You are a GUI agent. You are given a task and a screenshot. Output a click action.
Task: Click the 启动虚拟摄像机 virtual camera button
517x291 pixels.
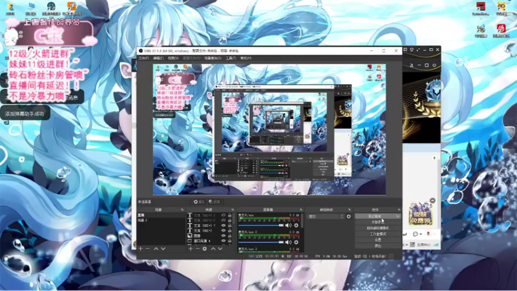[x=378, y=228]
